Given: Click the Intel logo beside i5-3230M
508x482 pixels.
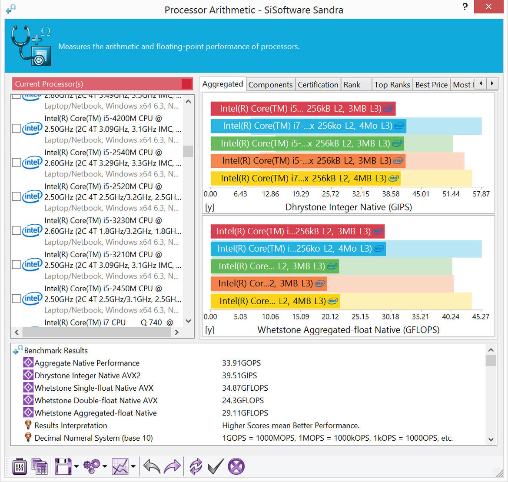Looking at the screenshot, I should click(32, 230).
